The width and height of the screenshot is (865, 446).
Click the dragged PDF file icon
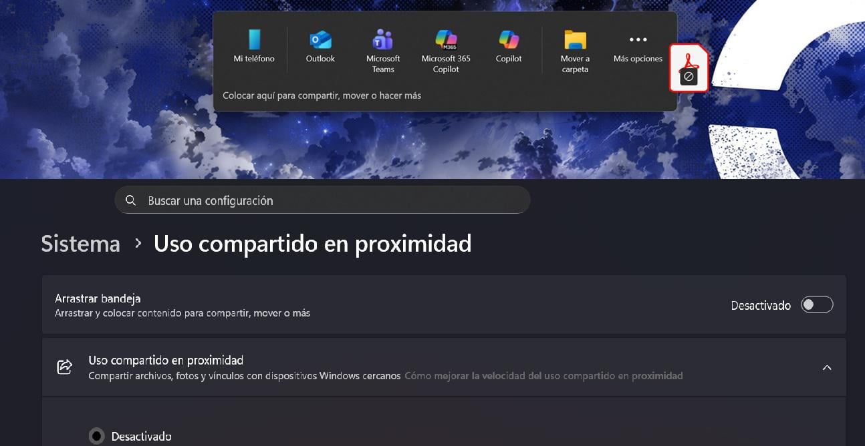(689, 68)
